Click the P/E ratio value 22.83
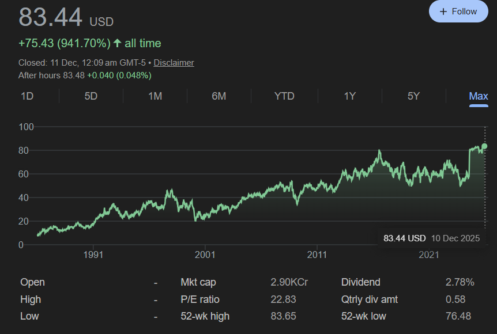The height and width of the screenshot is (334, 497). tap(283, 299)
